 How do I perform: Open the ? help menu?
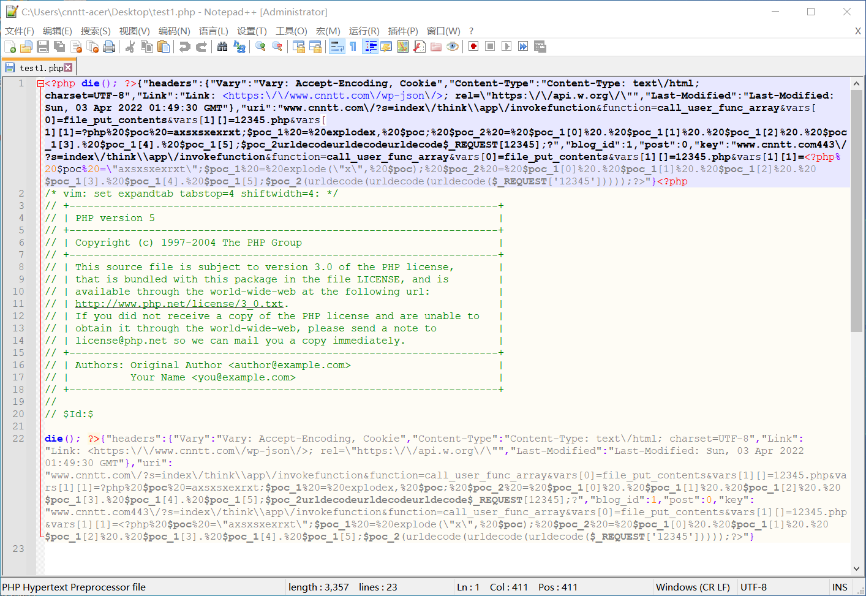click(x=471, y=31)
